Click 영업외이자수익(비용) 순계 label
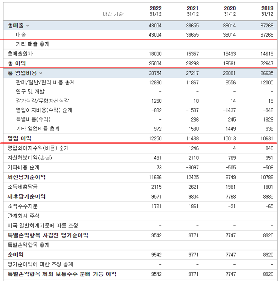 [x=38, y=148]
